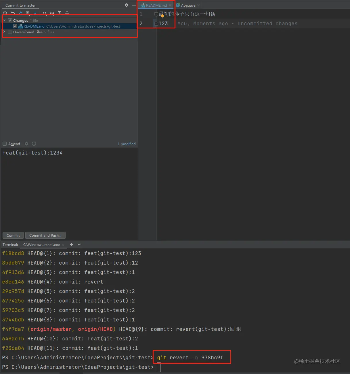Expand the Unversioned Files node
This screenshot has height=374, width=350.
click(x=4, y=32)
